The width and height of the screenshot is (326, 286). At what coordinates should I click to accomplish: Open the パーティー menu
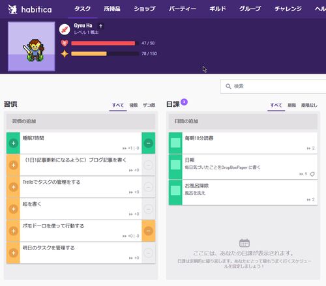pyautogui.click(x=183, y=9)
